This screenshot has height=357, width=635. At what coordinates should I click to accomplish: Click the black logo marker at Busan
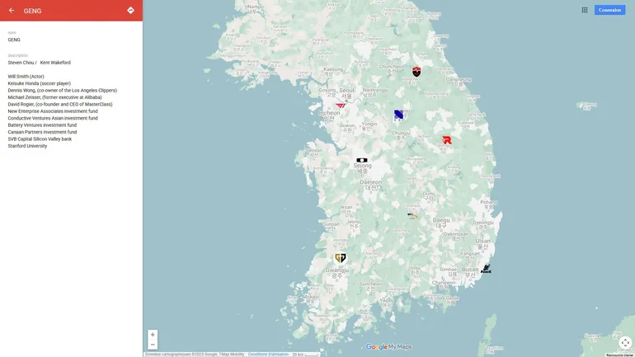[486, 269]
